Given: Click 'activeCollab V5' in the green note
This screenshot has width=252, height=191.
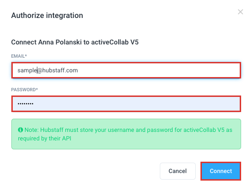Looking at the screenshot, I should pyautogui.click(x=204, y=130).
